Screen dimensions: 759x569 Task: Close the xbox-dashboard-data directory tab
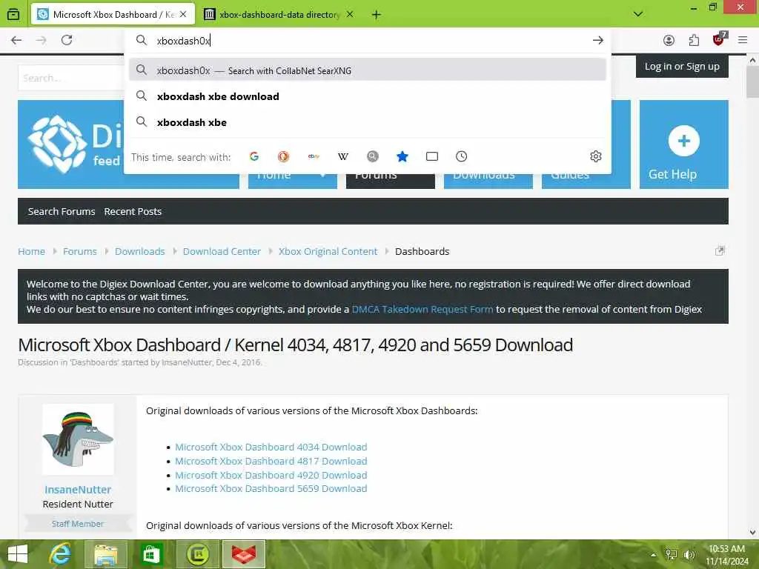[350, 15]
